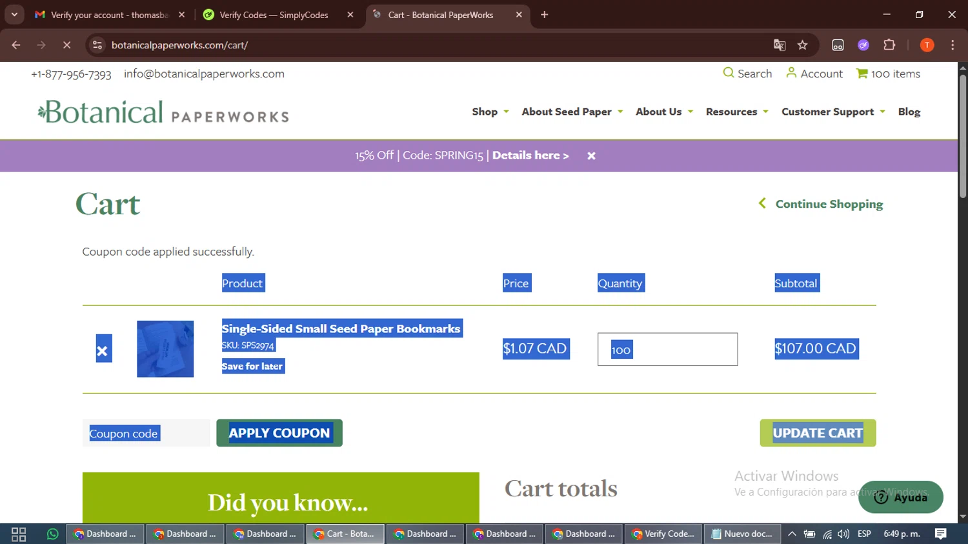The image size is (968, 544).
Task: Click the purple extension icon in toolbar
Action: point(863,45)
